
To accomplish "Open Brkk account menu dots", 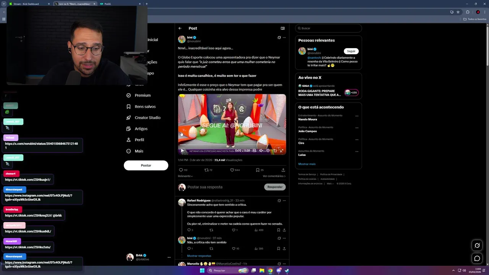I will click(x=169, y=257).
